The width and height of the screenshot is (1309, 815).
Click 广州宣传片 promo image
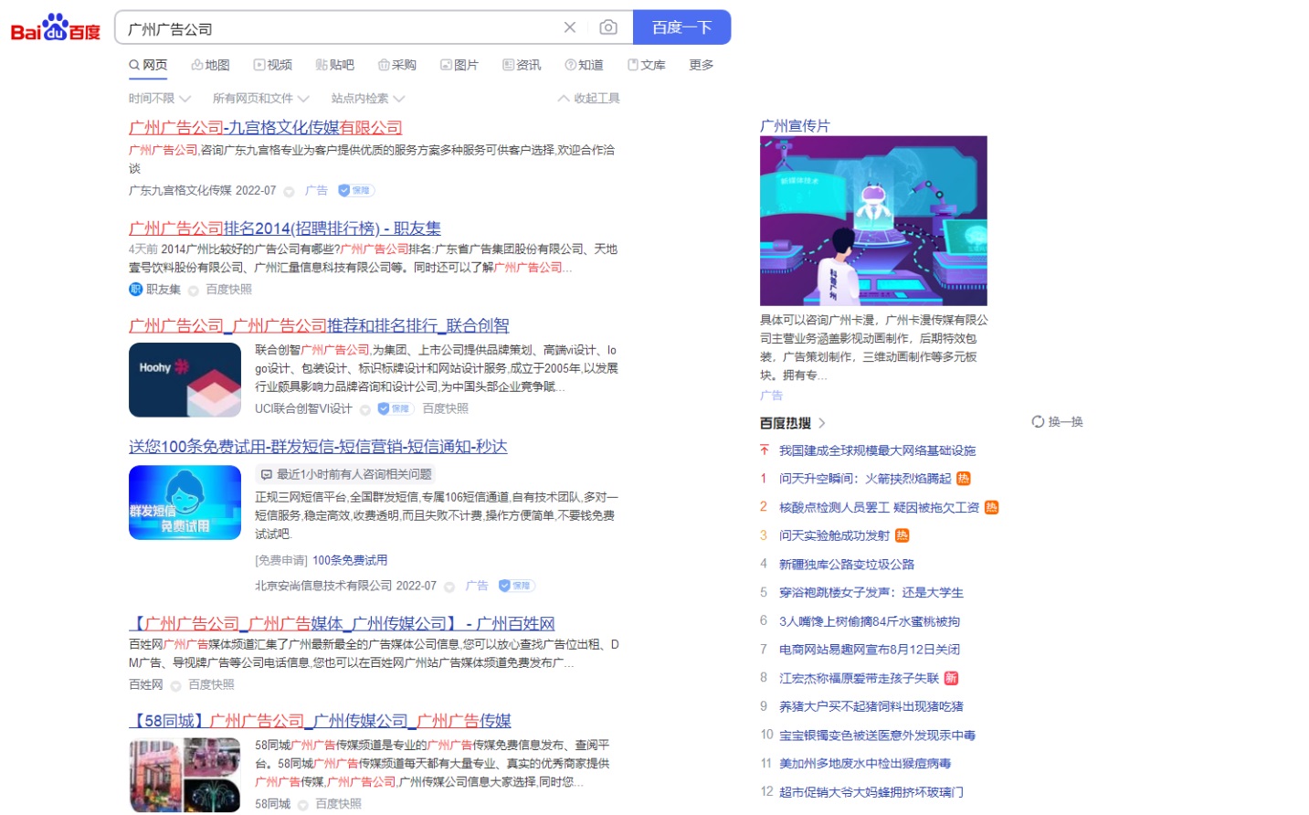click(x=873, y=221)
